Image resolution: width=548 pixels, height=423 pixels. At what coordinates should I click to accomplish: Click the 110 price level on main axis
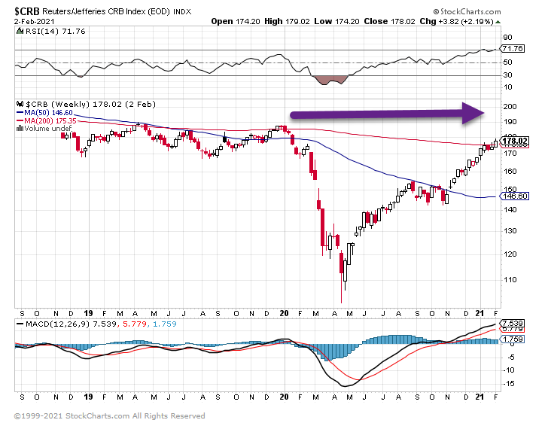510,280
